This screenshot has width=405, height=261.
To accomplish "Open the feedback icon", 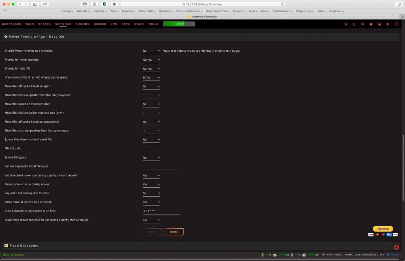I will coord(362,24).
